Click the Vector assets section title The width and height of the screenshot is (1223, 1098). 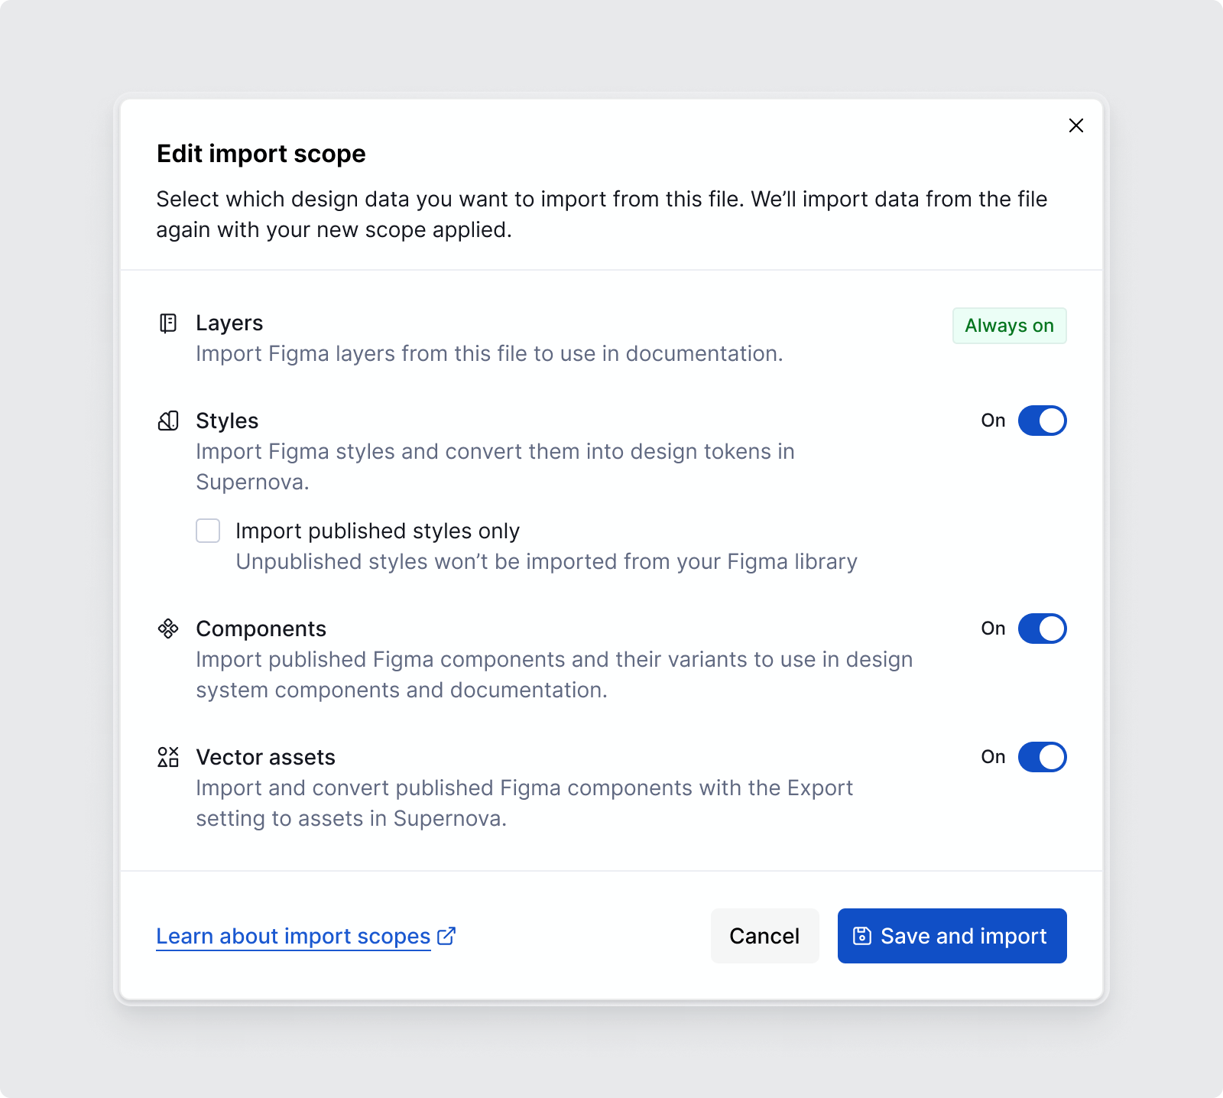265,757
